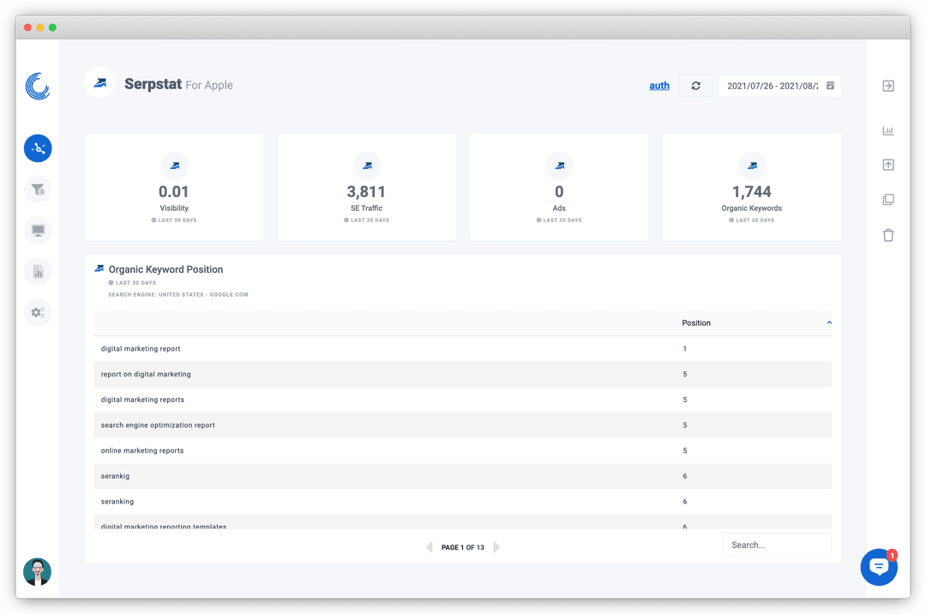Click the 1,744 Organic Keywords value

(x=752, y=192)
